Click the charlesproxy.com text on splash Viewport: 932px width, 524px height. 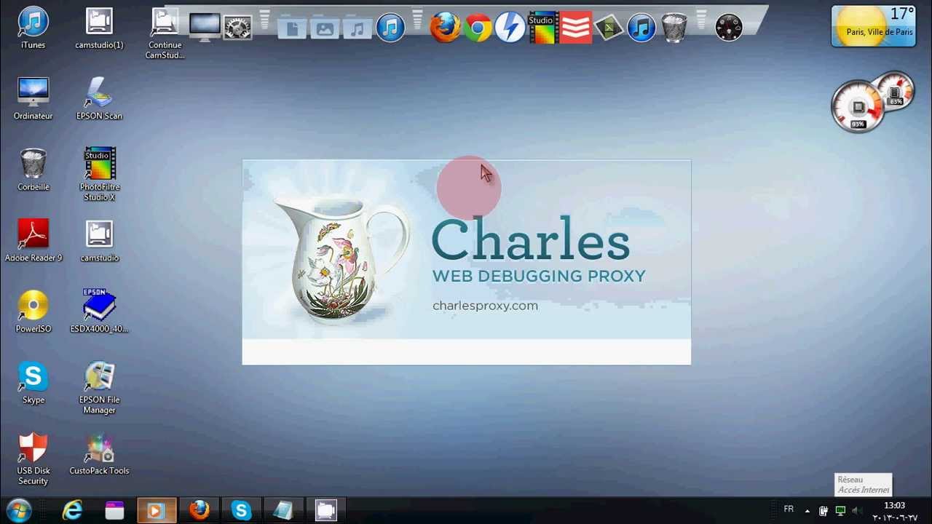click(485, 306)
